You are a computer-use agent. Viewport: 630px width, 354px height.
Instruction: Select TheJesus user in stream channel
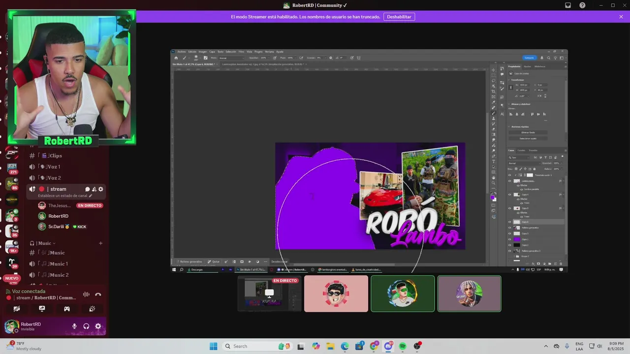pyautogui.click(x=59, y=206)
